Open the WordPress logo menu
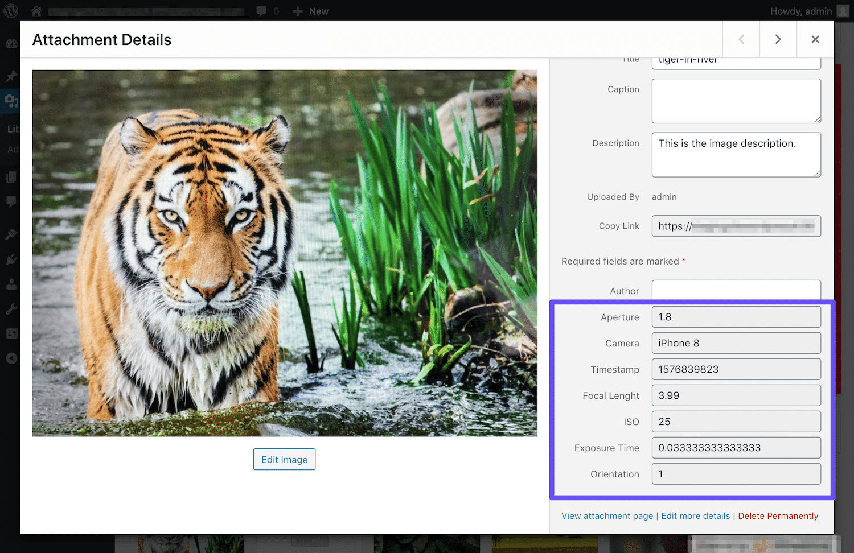Screen dimensions: 854x553 pyautogui.click(x=11, y=10)
